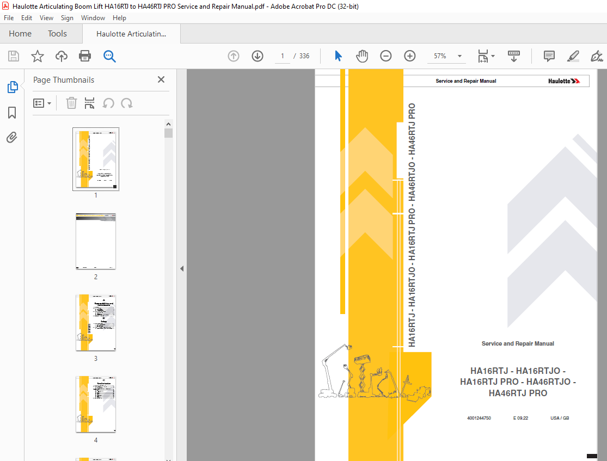
Task: Click the Service and Repair Manual header text
Action: [x=465, y=81]
